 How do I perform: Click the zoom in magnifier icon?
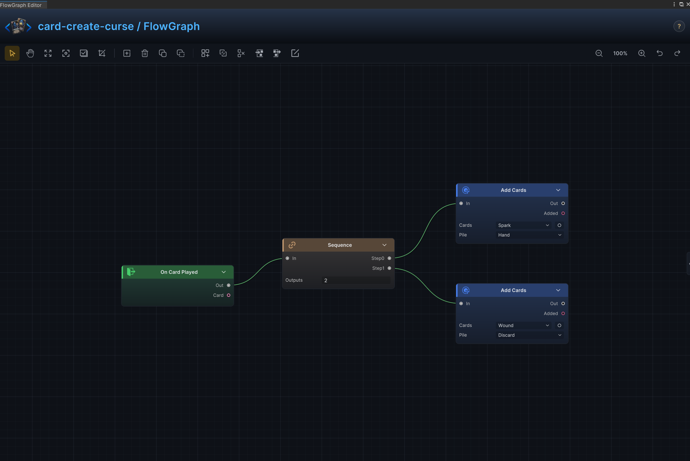click(x=641, y=53)
